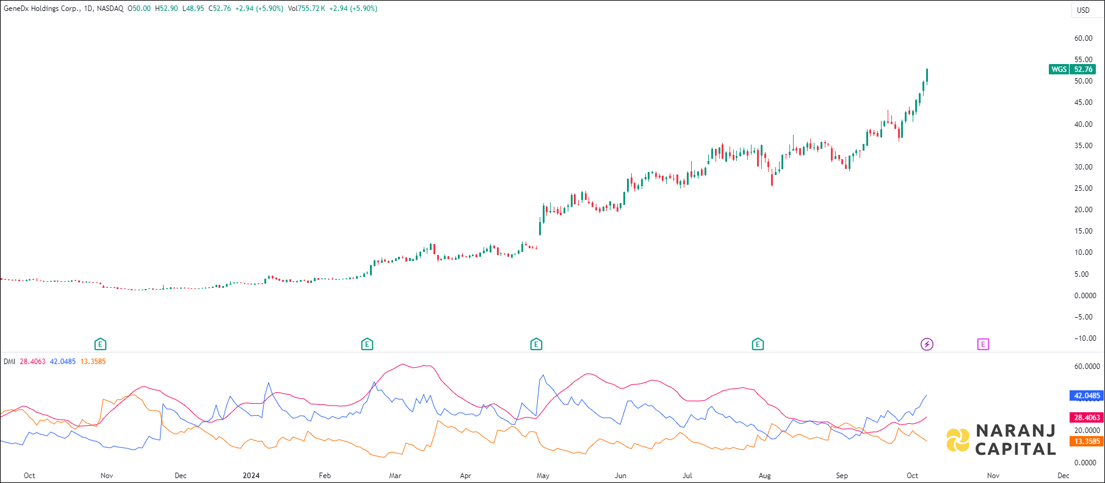Open the purple upcoming earnings marker
The width and height of the screenshot is (1105, 483).
(983, 345)
